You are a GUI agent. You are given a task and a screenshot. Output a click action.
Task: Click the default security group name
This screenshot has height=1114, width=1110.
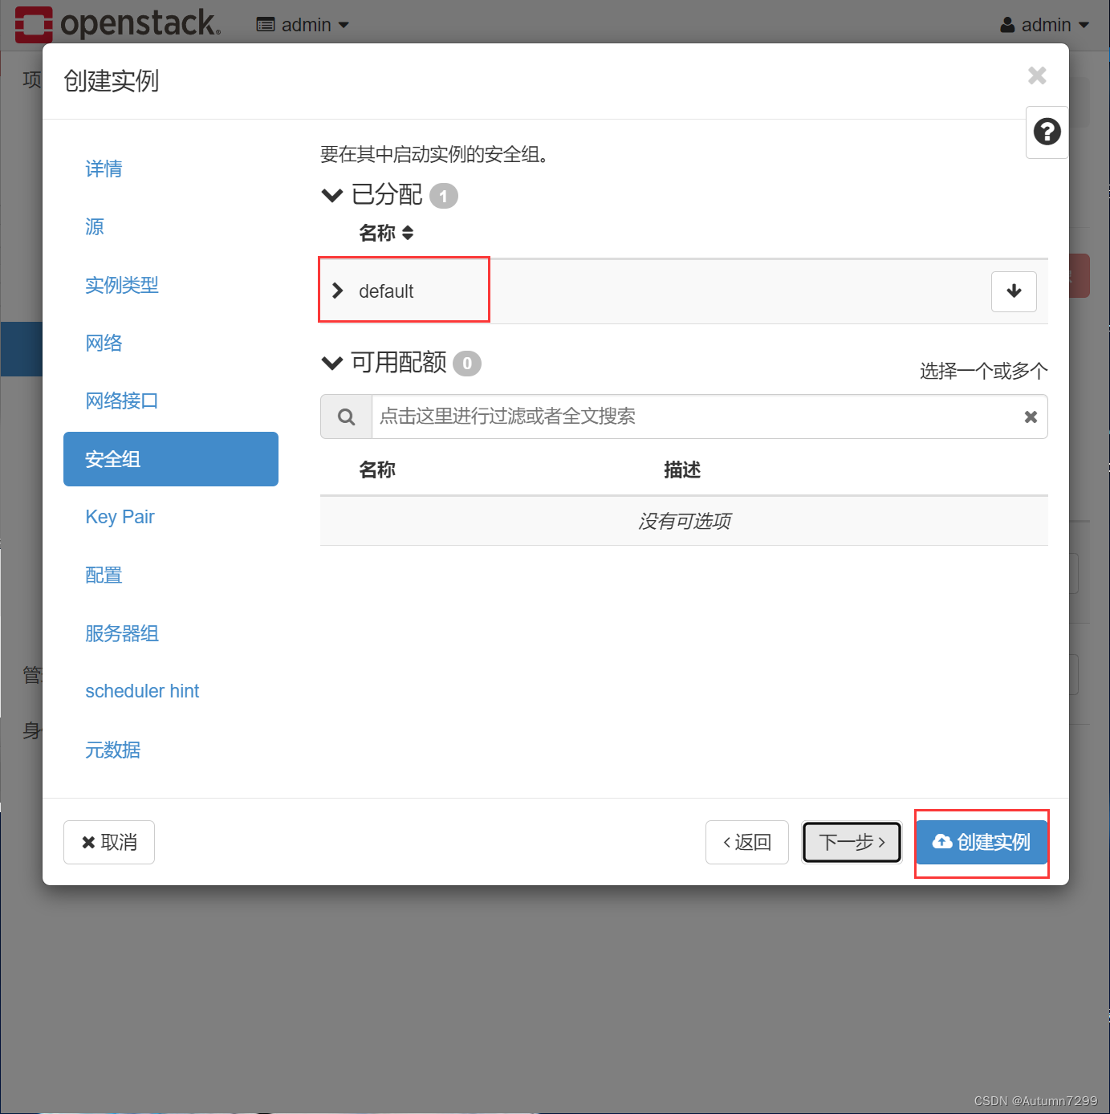386,291
